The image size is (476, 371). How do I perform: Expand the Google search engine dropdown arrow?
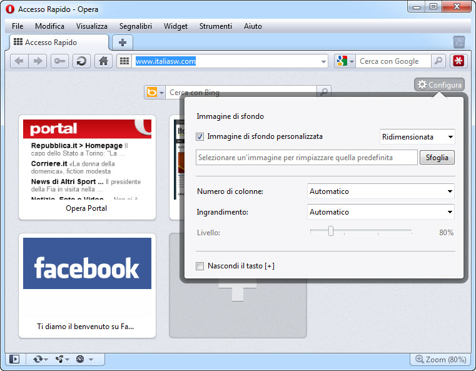[352, 62]
